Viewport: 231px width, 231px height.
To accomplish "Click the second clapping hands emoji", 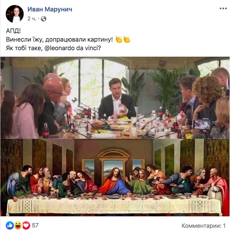I will (x=127, y=40).
